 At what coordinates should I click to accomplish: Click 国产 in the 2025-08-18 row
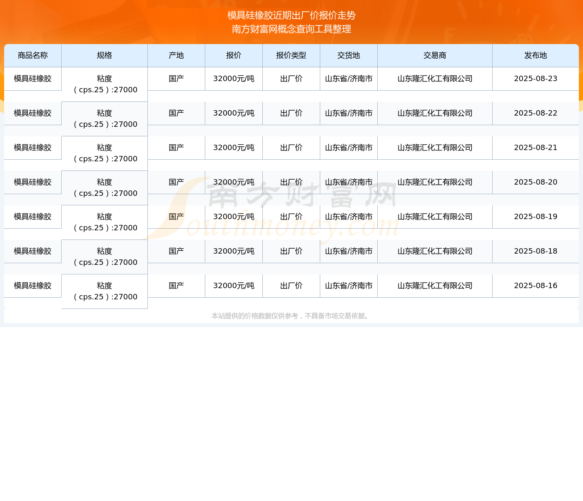pyautogui.click(x=177, y=251)
